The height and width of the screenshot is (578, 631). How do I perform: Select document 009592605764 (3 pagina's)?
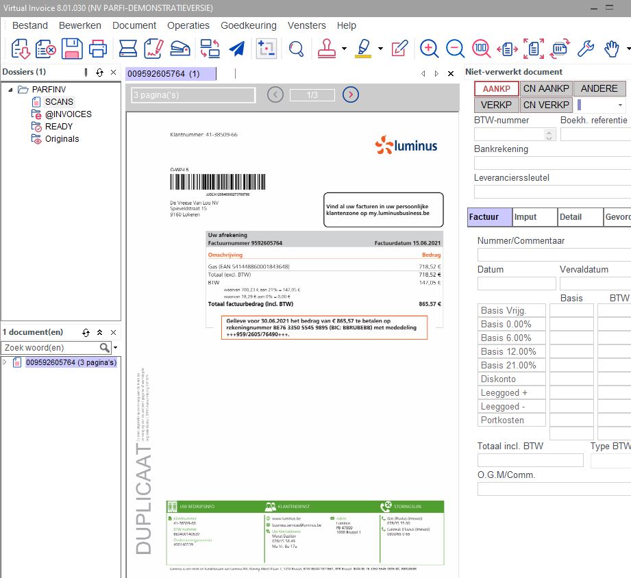pos(71,362)
